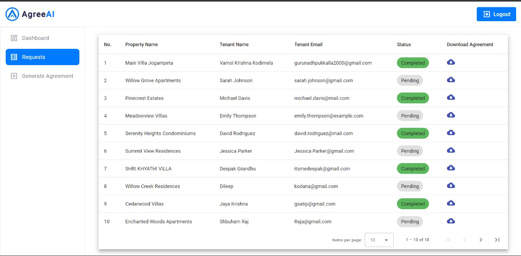This screenshot has width=521, height=256.
Task: Click the Pending status for Sarah Johnson
Action: pos(410,81)
